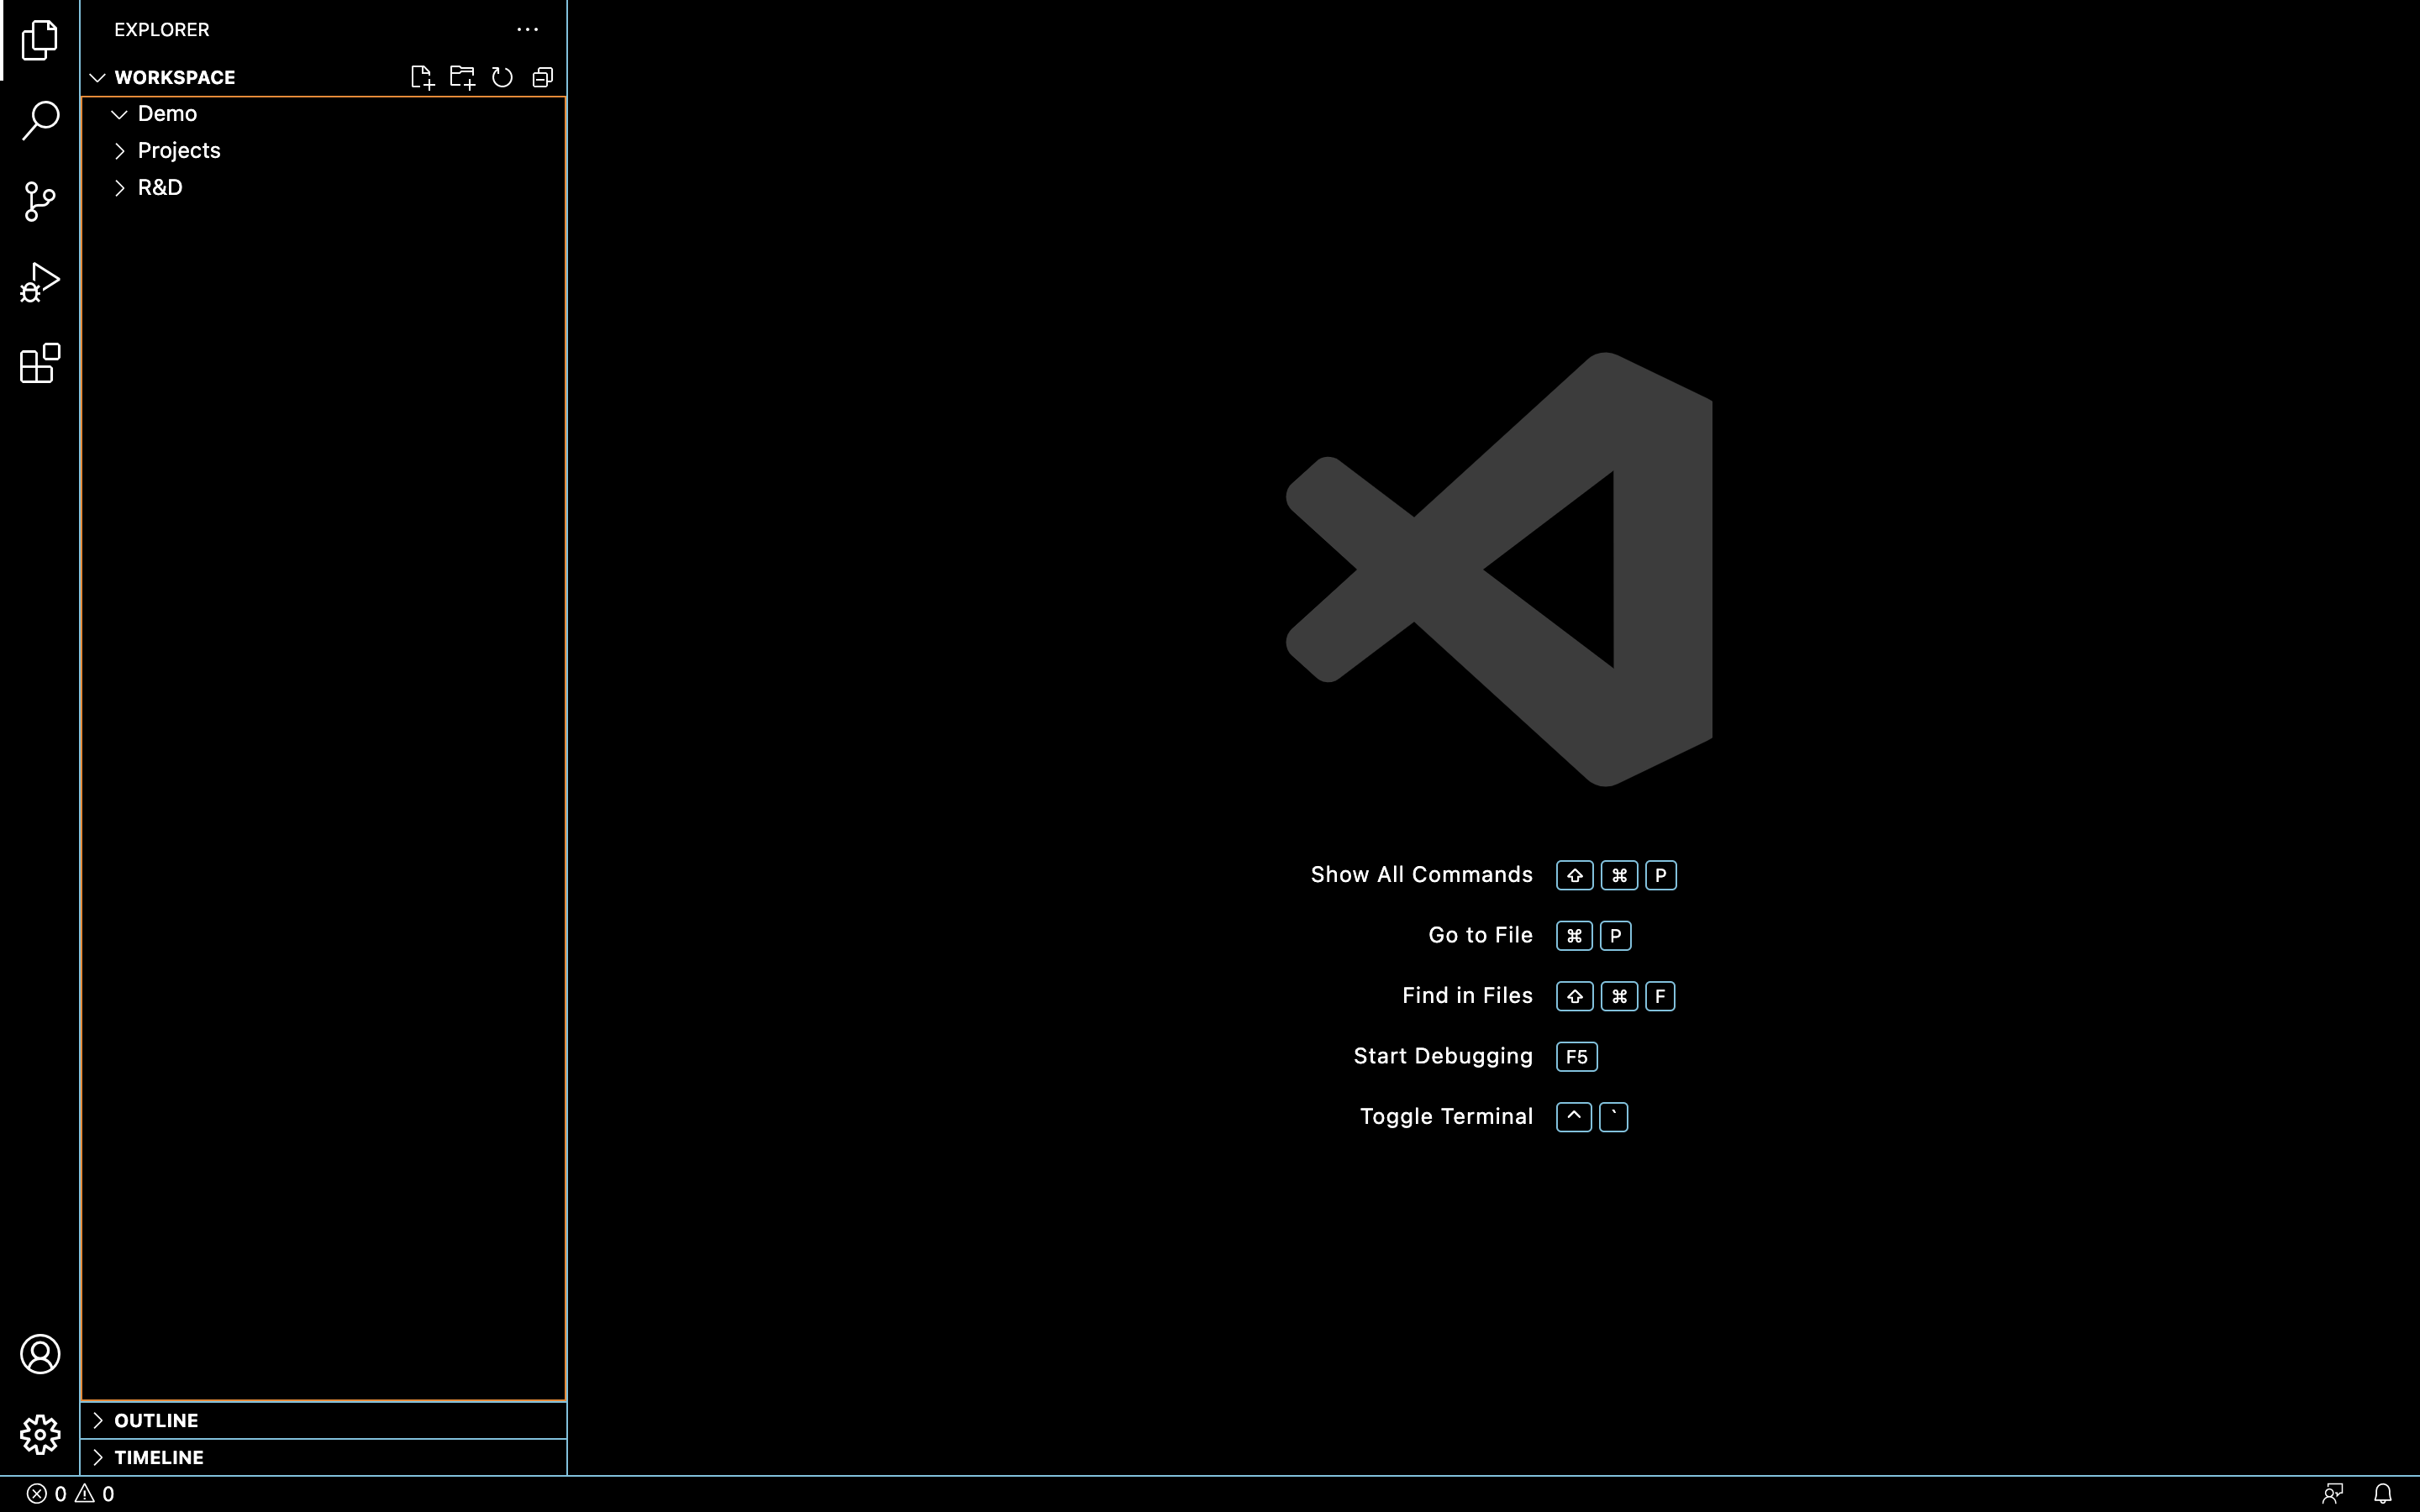Collapse all folders in Explorer
Viewport: 2420px width, 1512px height.
click(x=543, y=77)
